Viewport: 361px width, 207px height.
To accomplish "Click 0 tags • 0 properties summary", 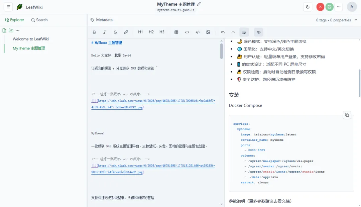I will (333, 20).
